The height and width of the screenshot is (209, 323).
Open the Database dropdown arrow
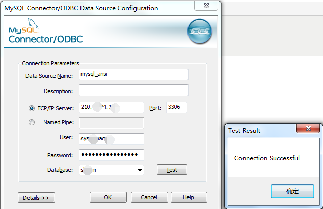tap(140, 170)
